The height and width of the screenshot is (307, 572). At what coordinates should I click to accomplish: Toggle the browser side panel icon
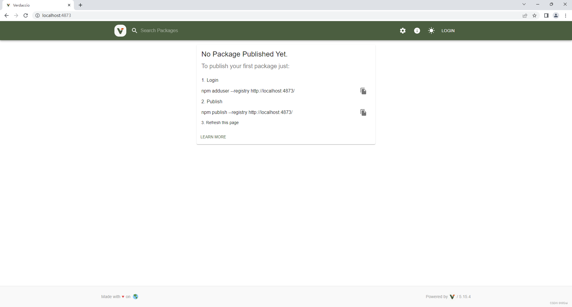546,15
